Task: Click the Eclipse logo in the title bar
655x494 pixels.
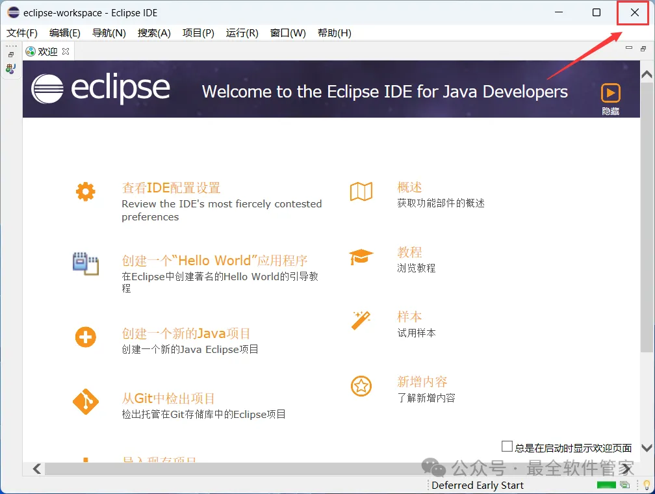Action: pyautogui.click(x=14, y=12)
